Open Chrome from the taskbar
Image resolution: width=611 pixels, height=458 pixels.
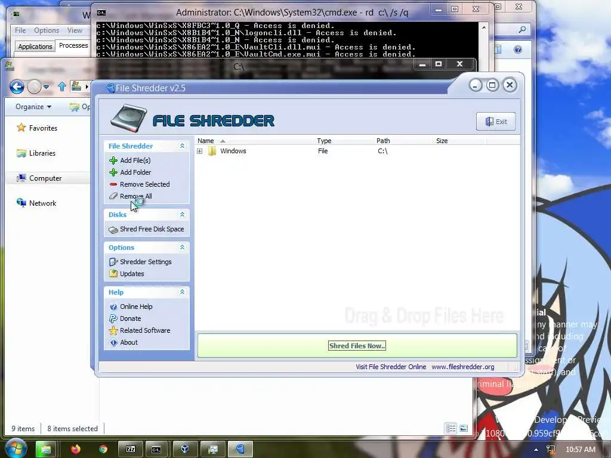coord(103,450)
